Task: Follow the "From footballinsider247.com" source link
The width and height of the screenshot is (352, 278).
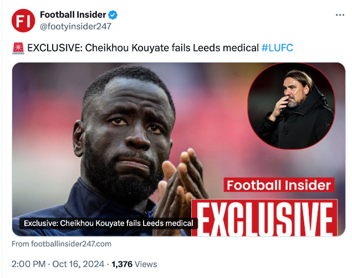Action: point(62,244)
